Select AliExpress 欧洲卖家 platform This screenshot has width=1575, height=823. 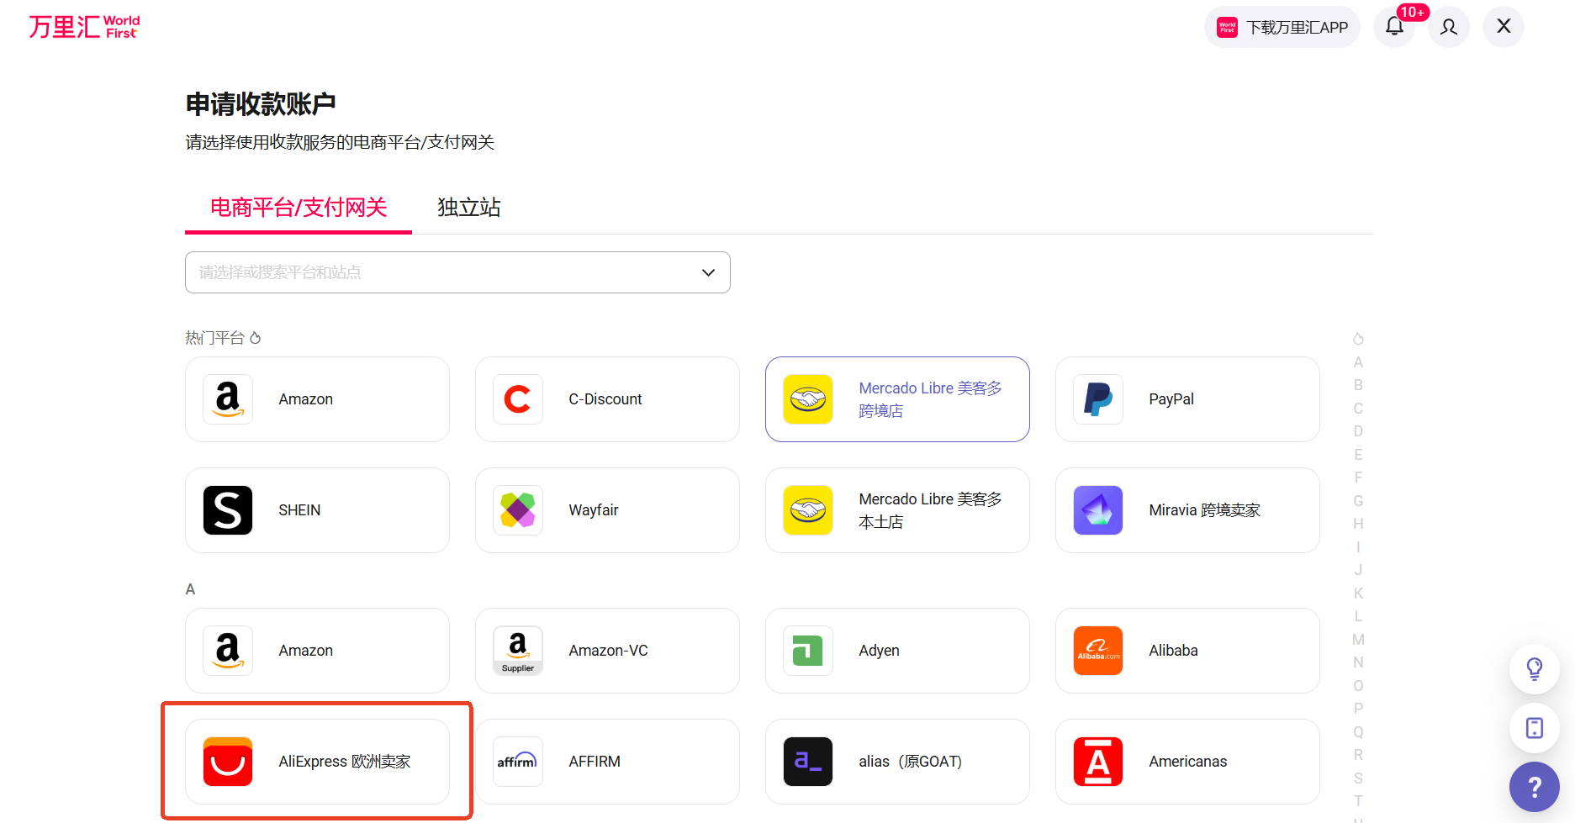[317, 762]
